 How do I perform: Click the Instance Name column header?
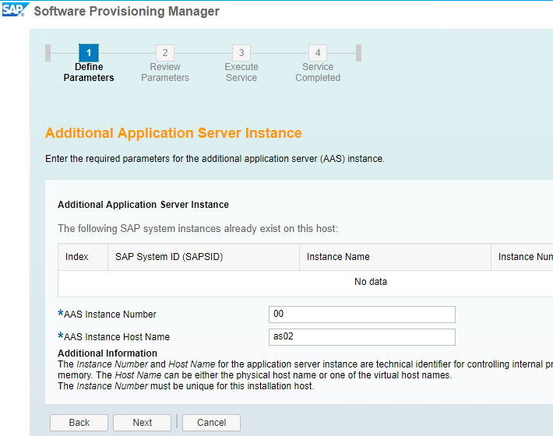[396, 257]
